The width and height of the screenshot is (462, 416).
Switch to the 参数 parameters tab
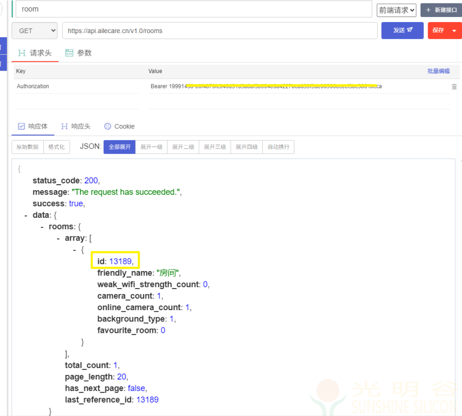click(x=78, y=53)
